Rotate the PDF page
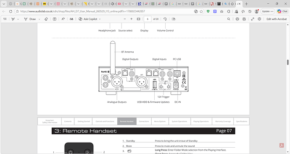The image size is (290, 154). (x=165, y=19)
